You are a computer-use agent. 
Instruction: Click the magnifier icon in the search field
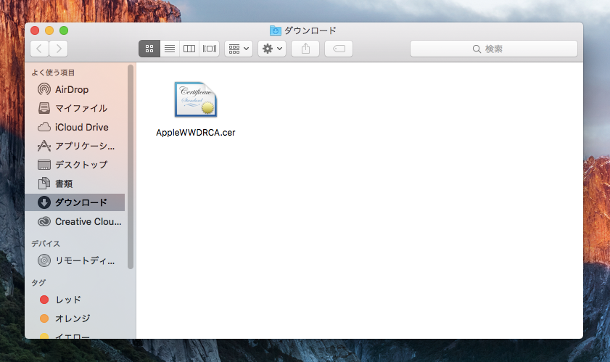click(477, 49)
